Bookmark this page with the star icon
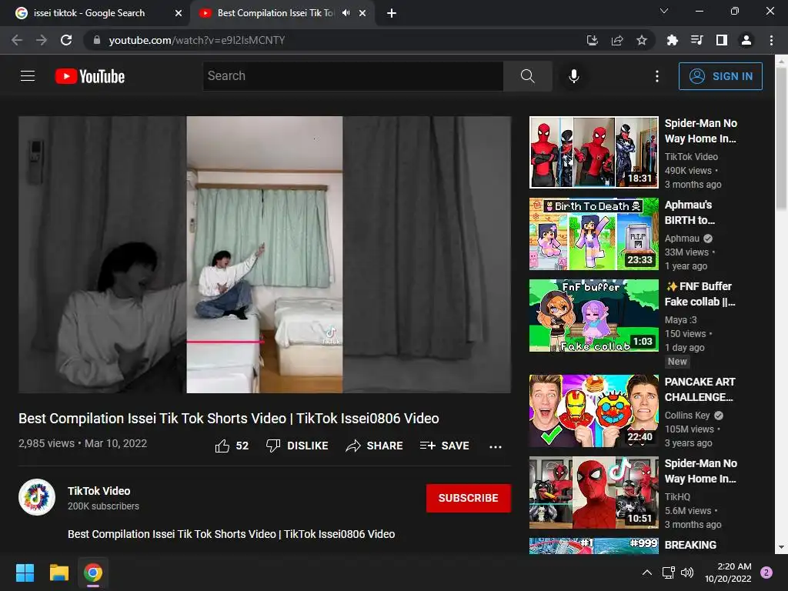Image resolution: width=788 pixels, height=591 pixels. (642, 40)
